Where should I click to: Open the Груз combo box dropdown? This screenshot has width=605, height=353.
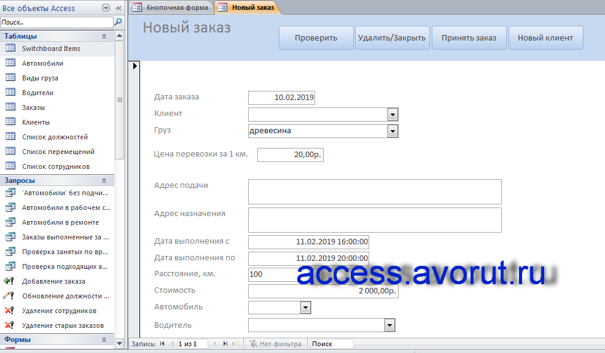point(392,131)
